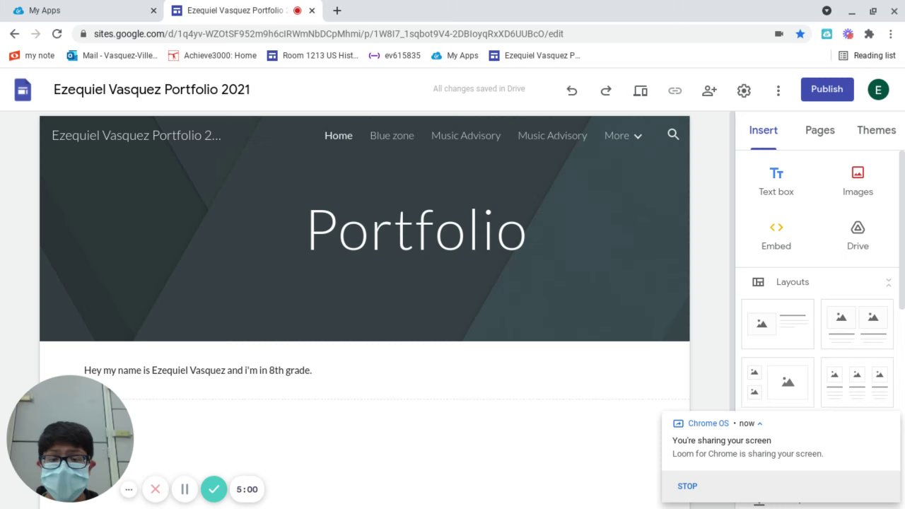Viewport: 905px width, 509px height.
Task: Click the copy published site link icon
Action: [x=675, y=90]
